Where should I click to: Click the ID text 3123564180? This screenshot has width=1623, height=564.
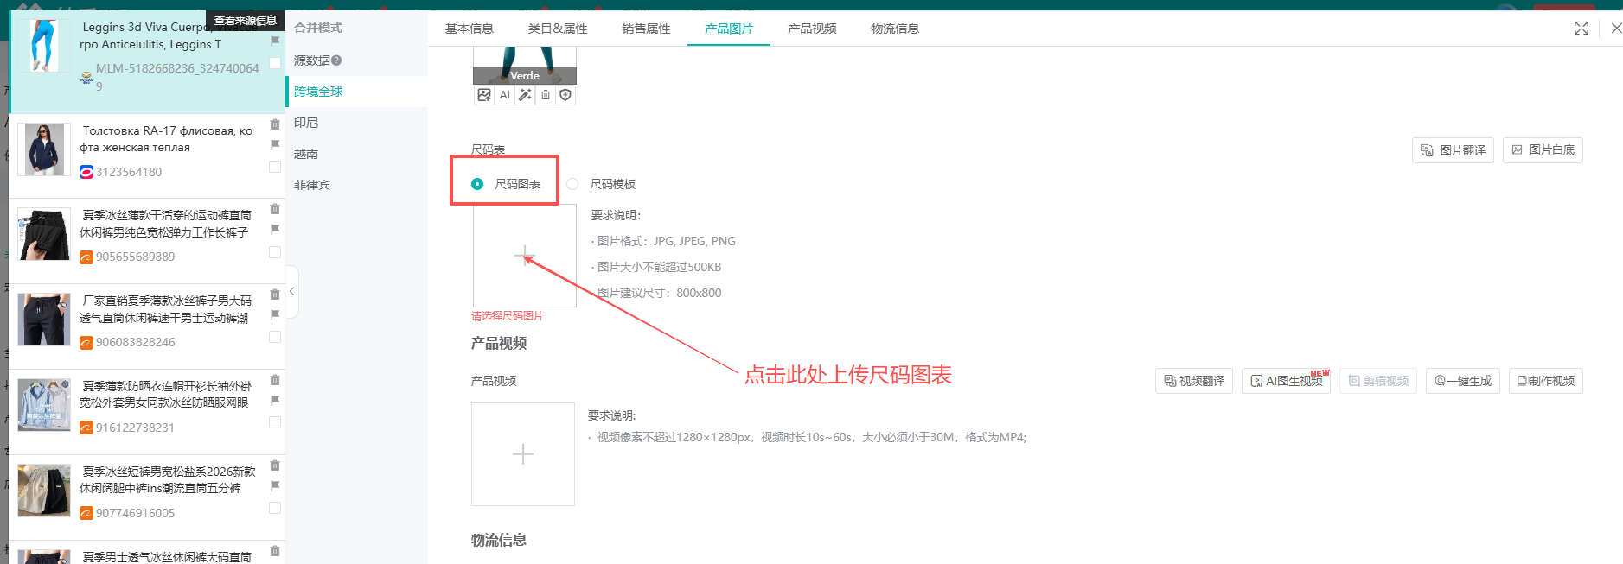click(129, 172)
